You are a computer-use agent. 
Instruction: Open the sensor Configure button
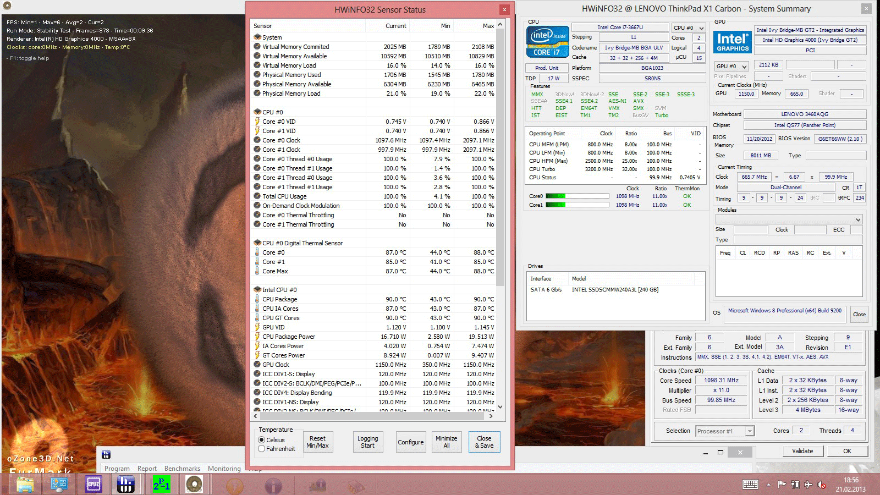tap(411, 442)
